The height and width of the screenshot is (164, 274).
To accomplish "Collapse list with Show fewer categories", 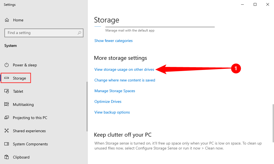I will pyautogui.click(x=113, y=41).
